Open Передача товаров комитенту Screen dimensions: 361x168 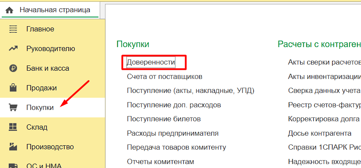point(176,147)
